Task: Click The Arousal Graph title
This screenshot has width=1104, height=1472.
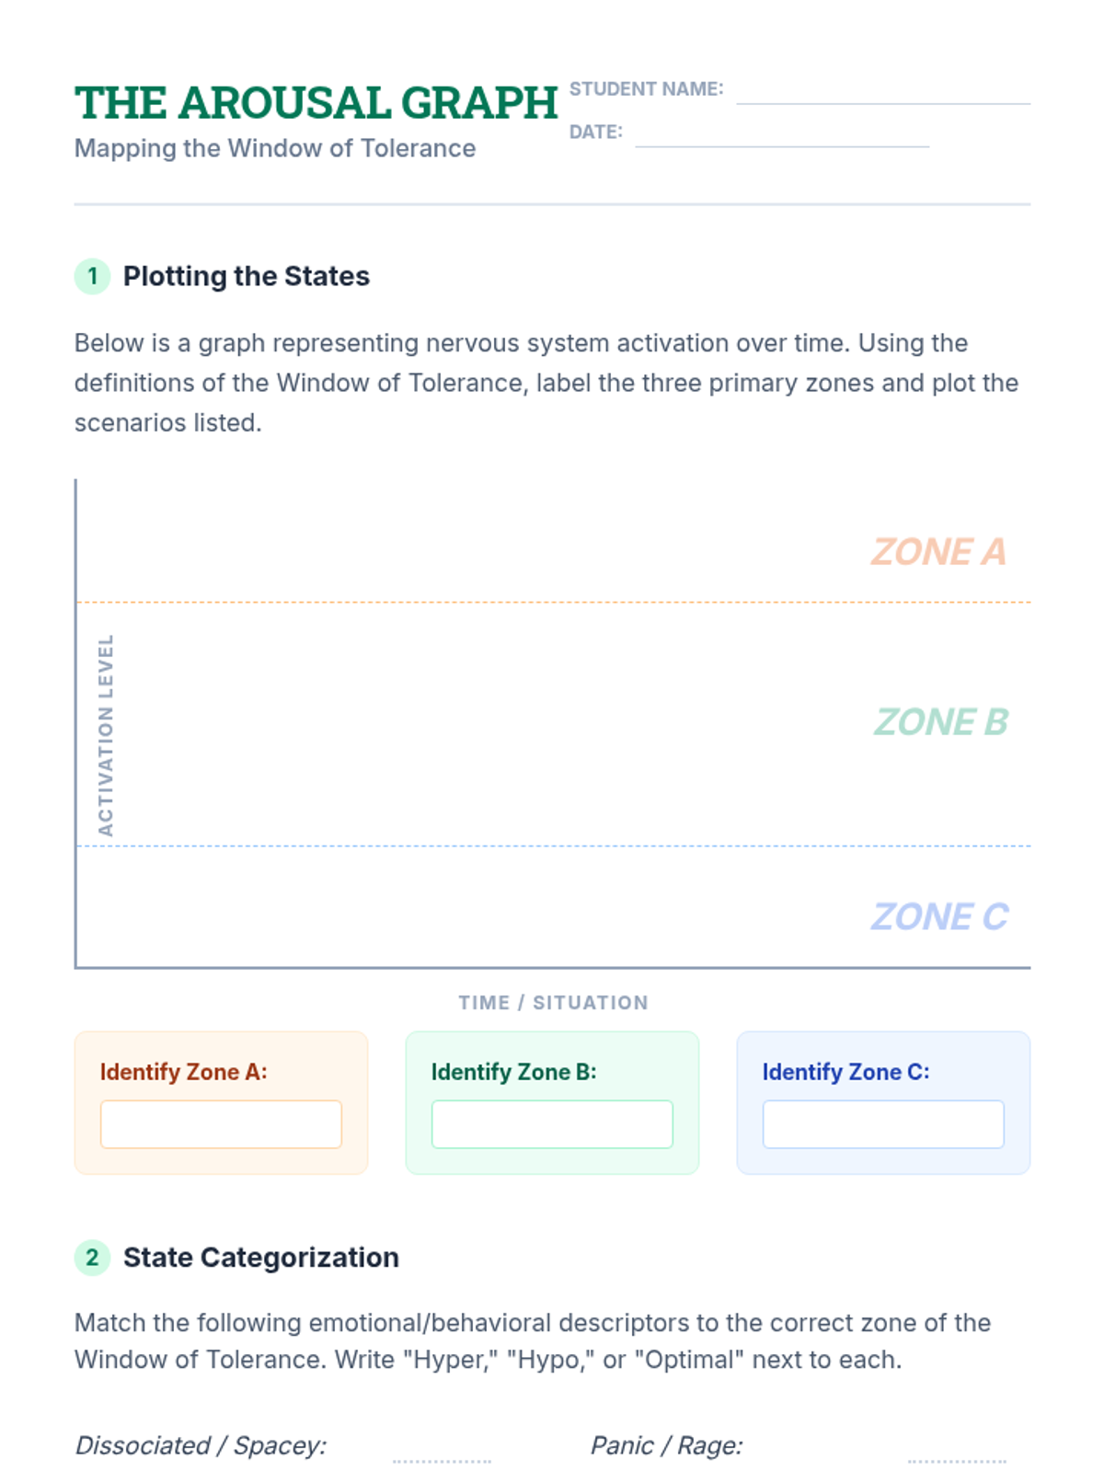Action: pyautogui.click(x=316, y=103)
